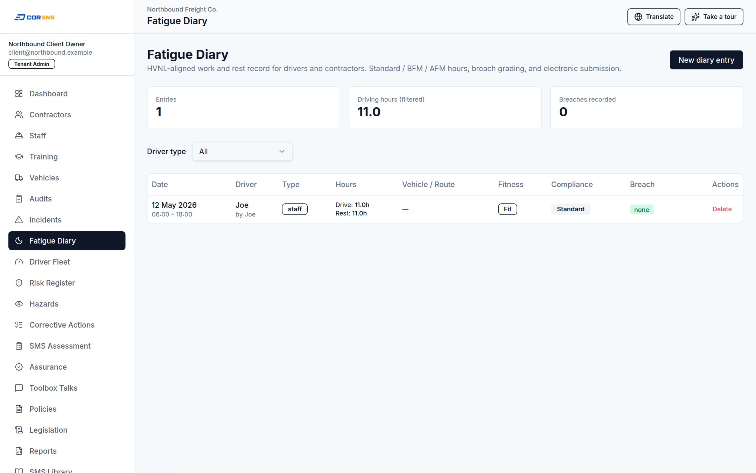This screenshot has height=473, width=756.
Task: Delete the 12 May 2026 entry
Action: (x=722, y=209)
